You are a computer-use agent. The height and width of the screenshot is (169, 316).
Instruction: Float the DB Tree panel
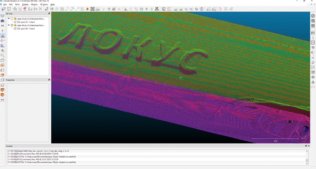pyautogui.click(x=49, y=13)
